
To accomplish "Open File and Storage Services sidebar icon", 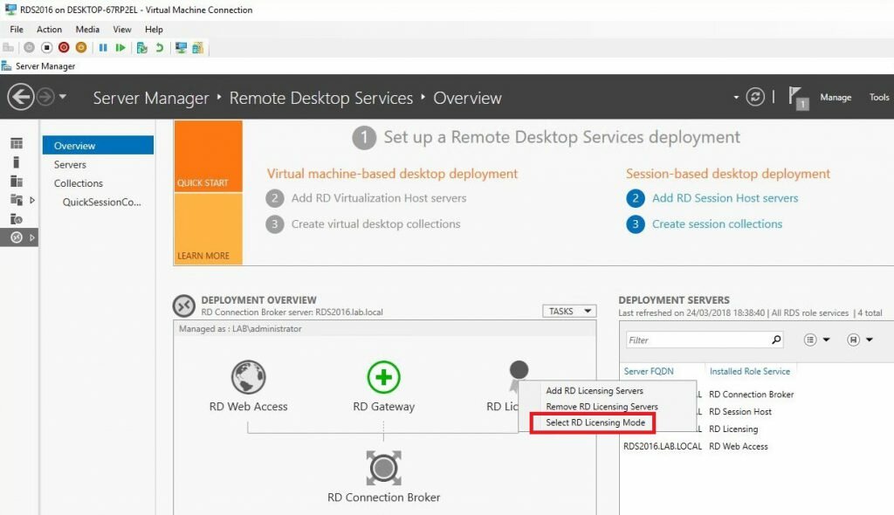I will (17, 200).
